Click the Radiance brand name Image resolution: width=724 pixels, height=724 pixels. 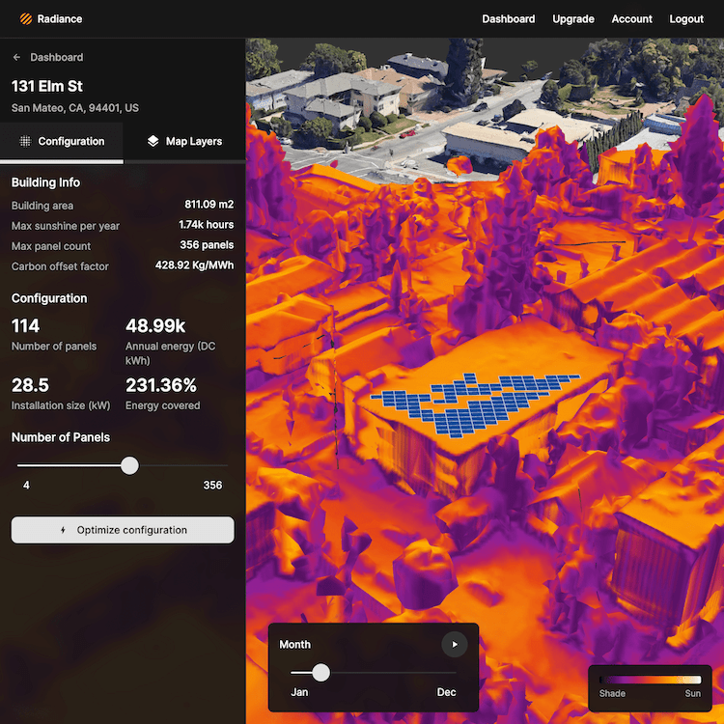pos(60,19)
